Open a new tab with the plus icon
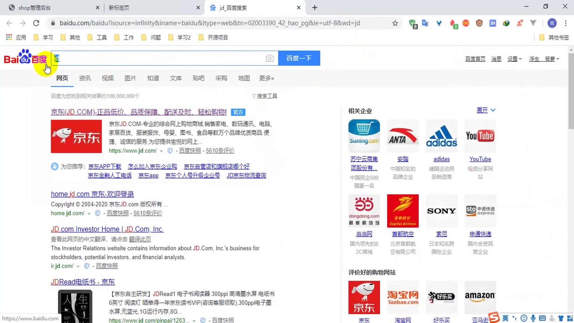The image size is (574, 323). (315, 8)
